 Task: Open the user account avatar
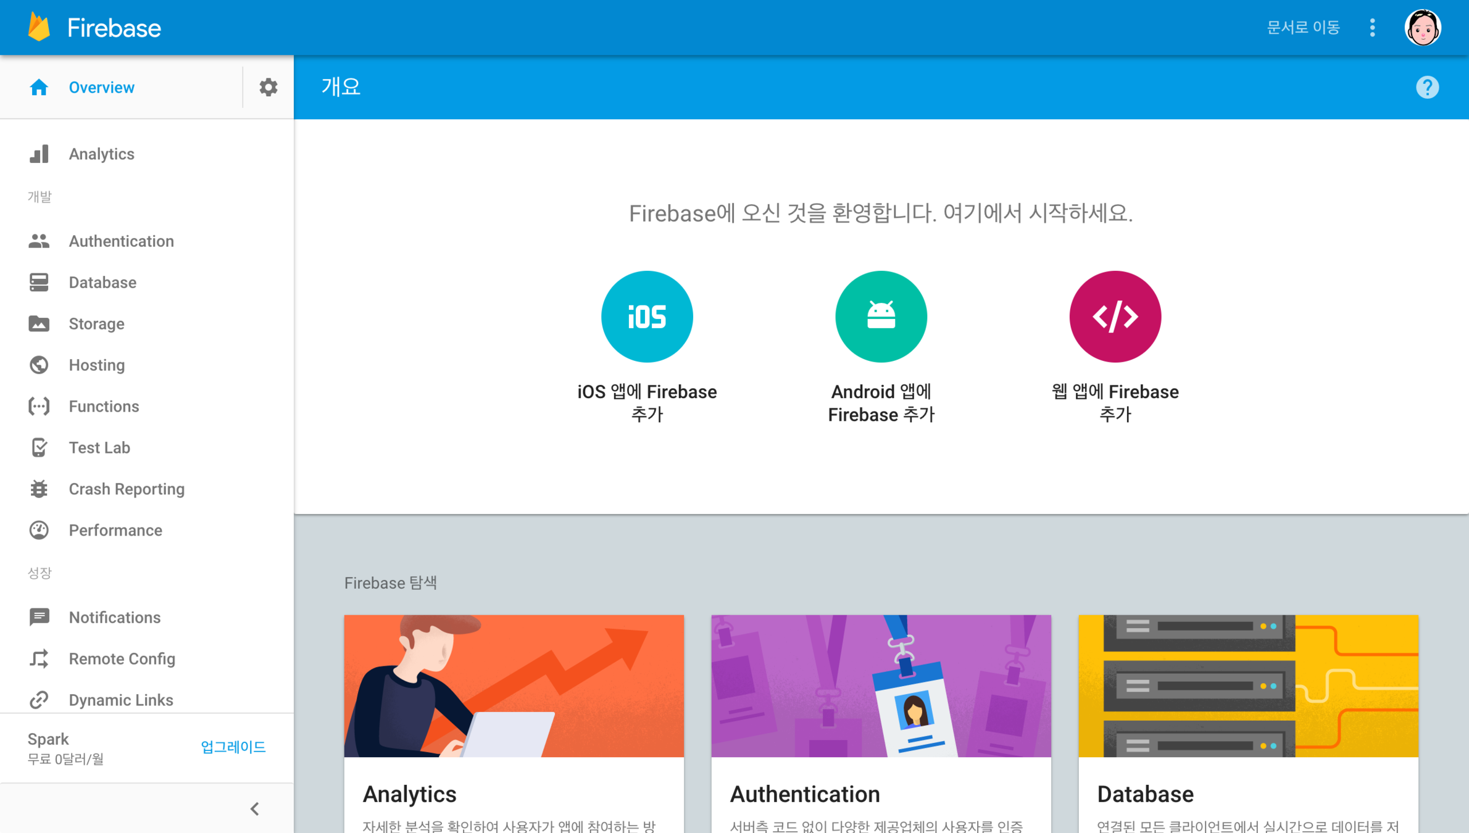point(1423,28)
